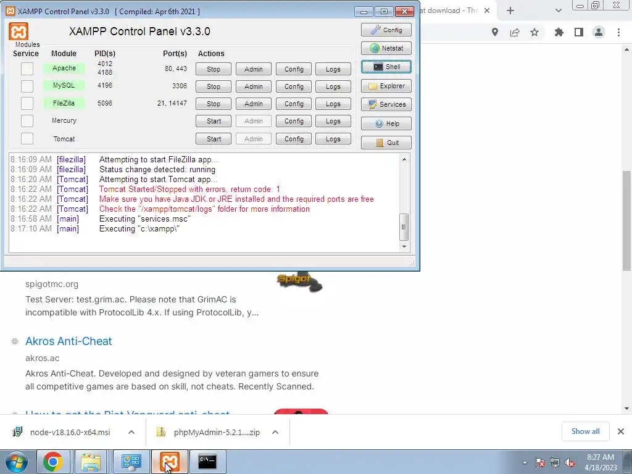
Task: Open Netstat in XAMPP panel
Action: click(386, 48)
